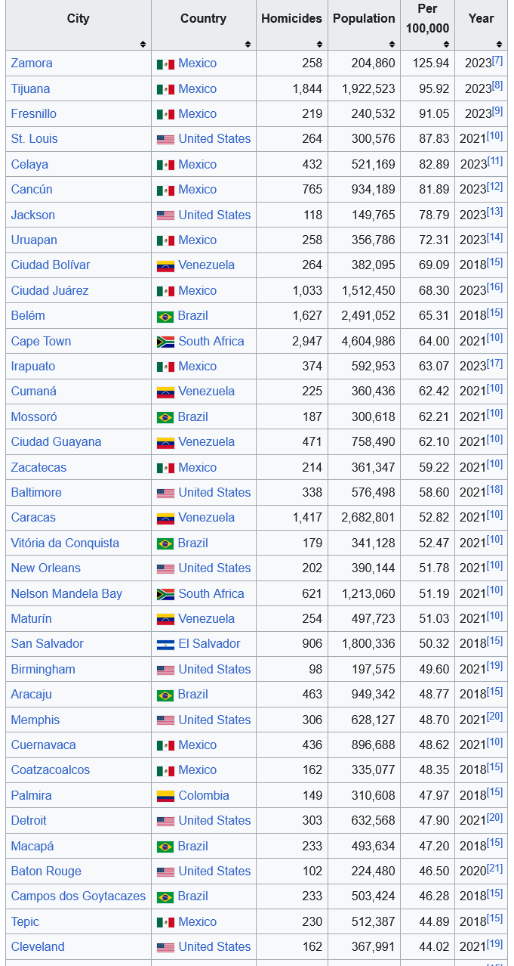
Task: Open citation [18] in Baltimore row
Action: [x=494, y=489]
